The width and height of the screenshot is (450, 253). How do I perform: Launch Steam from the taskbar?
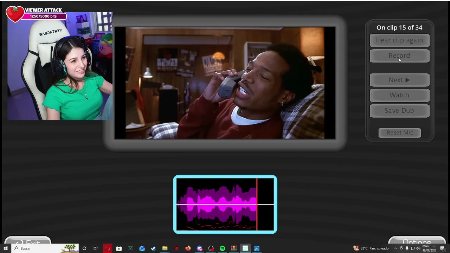(153, 248)
